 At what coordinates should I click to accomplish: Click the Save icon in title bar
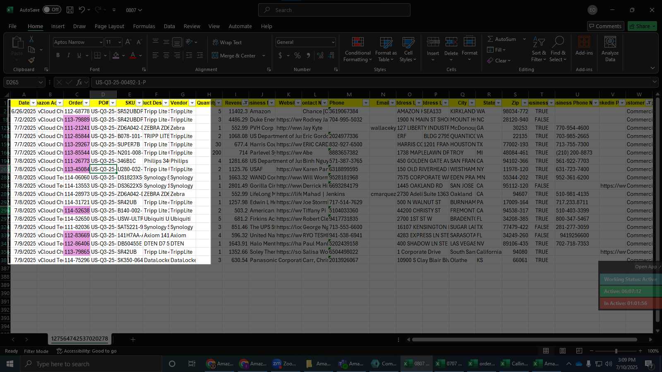[x=70, y=10]
